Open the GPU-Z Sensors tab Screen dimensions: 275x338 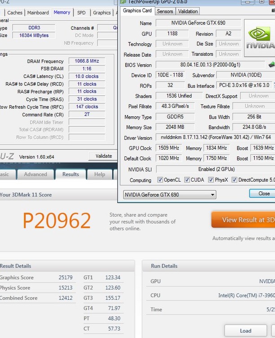tap(165, 11)
